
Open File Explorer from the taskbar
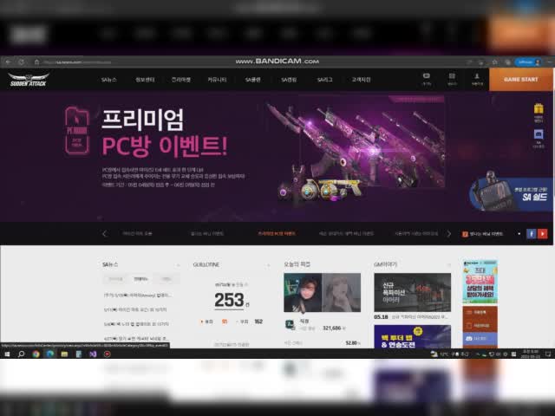tap(64, 354)
